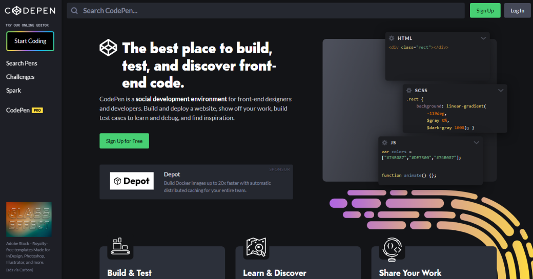This screenshot has height=279, width=533.
Task: Open the SCSS panel gear settings
Action: pyautogui.click(x=409, y=90)
